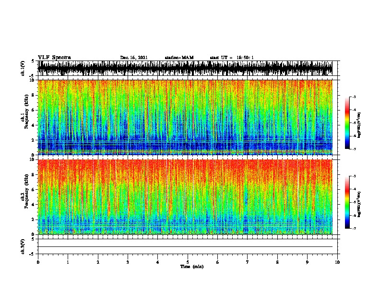Click the ch.2 color bar "-7" label
Screen dimensions: 380x294
pos(354,228)
